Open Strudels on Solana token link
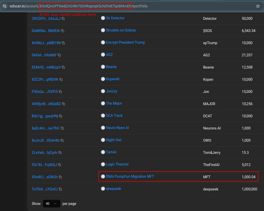 pos(121,30)
